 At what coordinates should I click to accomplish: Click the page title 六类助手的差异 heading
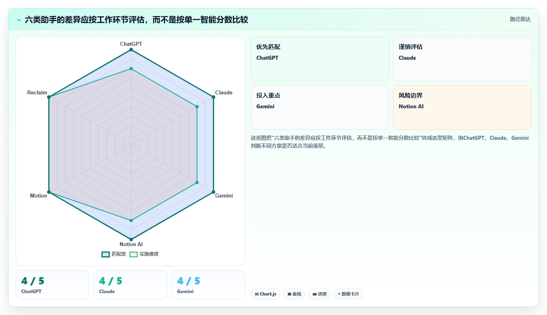point(136,20)
